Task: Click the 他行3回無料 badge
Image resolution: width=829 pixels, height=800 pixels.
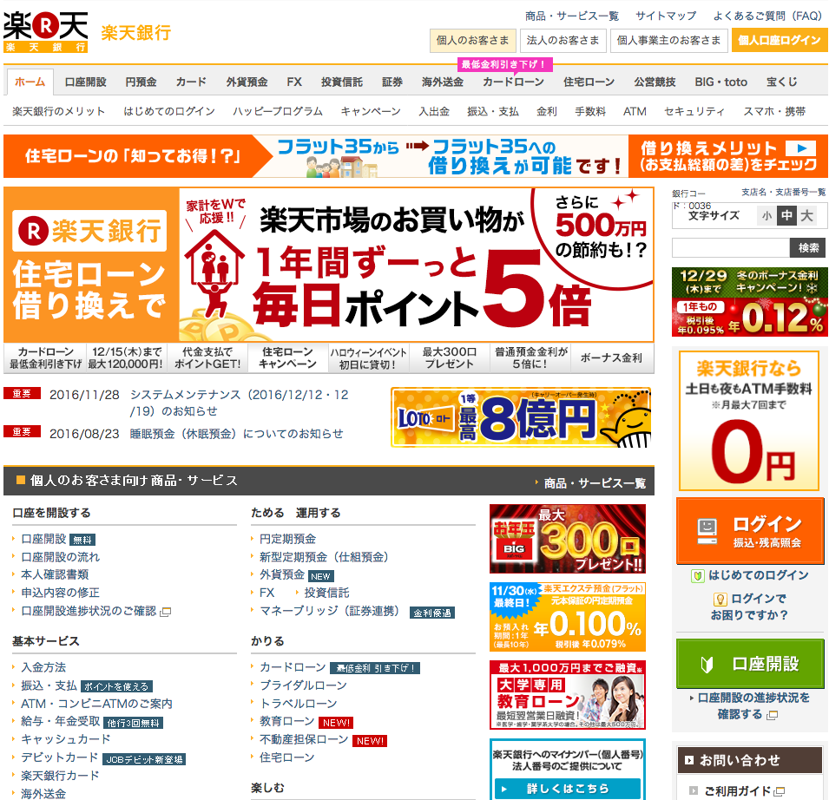Action: pos(133,723)
